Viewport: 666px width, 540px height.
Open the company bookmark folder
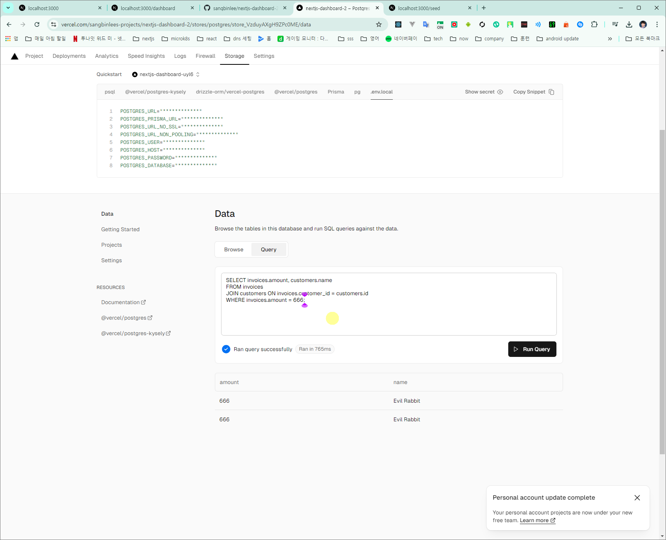[490, 38]
